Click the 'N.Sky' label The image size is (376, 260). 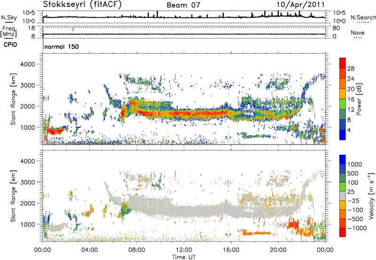click(x=9, y=17)
